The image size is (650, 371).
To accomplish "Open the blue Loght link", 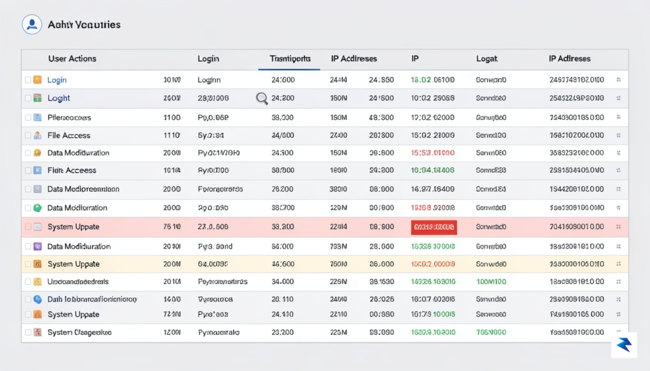I will tap(58, 98).
